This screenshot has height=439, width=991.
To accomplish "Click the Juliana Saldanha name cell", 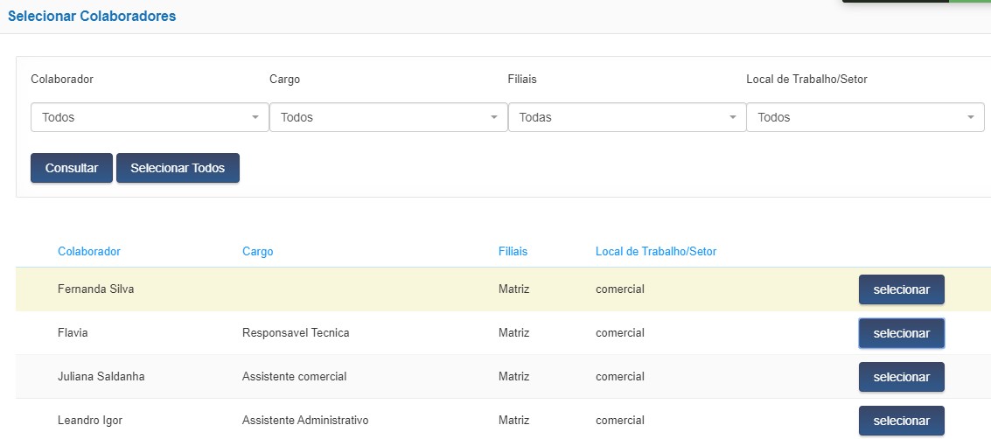I will click(x=101, y=377).
